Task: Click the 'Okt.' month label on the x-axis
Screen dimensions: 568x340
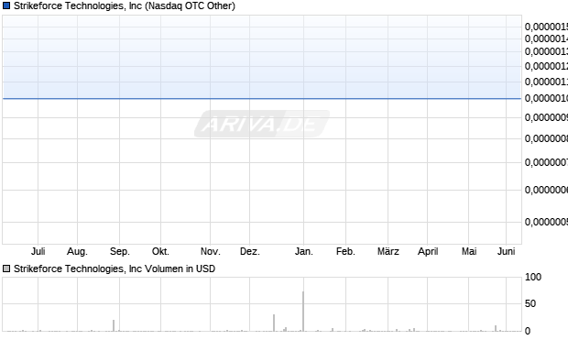Action: click(x=160, y=251)
